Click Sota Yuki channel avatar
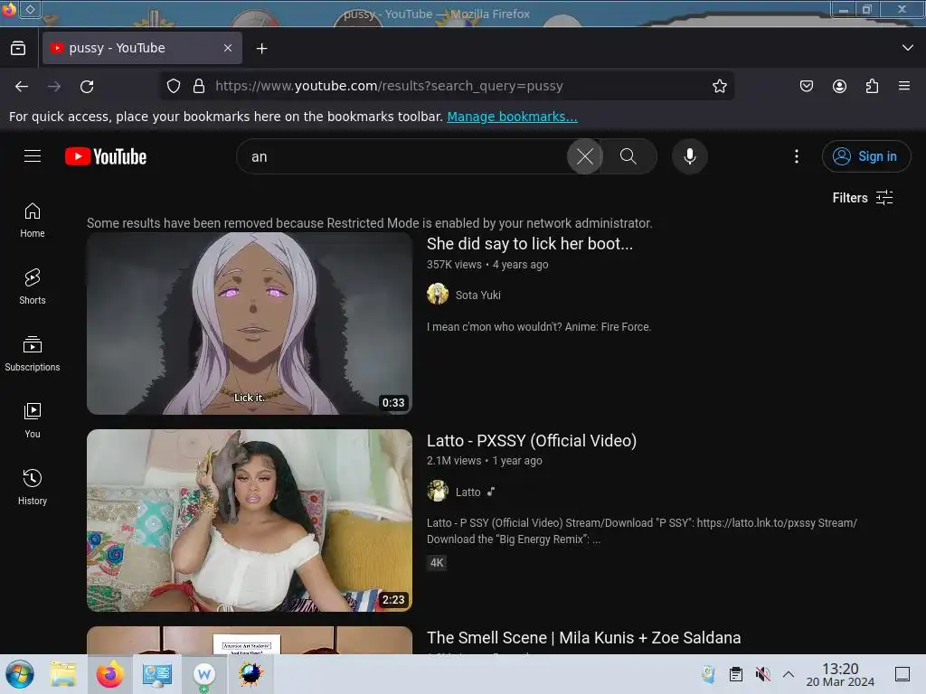 pyautogui.click(x=438, y=294)
